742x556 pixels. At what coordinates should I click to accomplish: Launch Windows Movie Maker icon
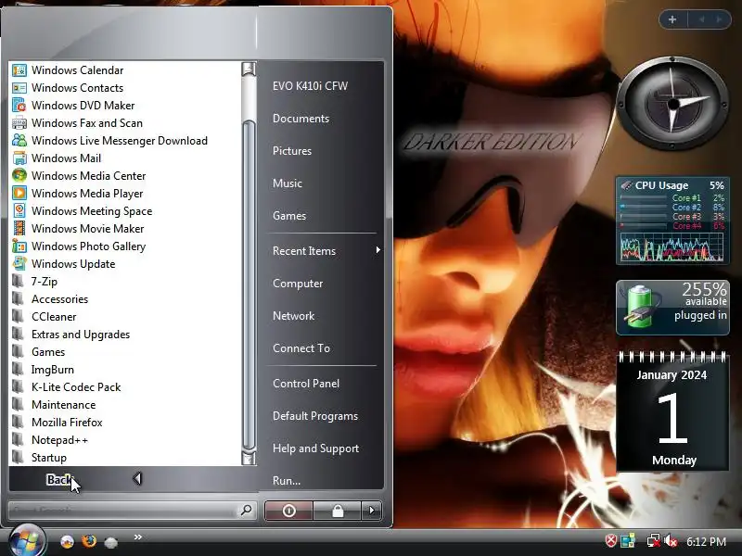pyautogui.click(x=19, y=228)
